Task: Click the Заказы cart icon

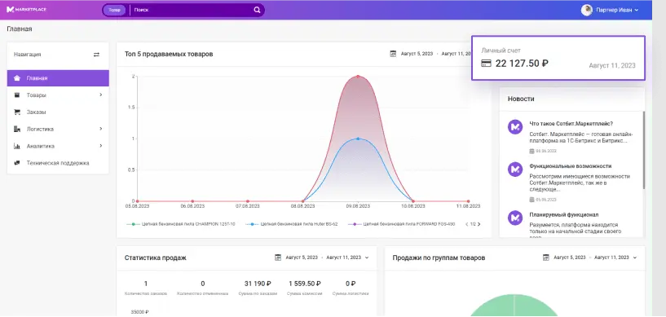Action: tap(17, 112)
